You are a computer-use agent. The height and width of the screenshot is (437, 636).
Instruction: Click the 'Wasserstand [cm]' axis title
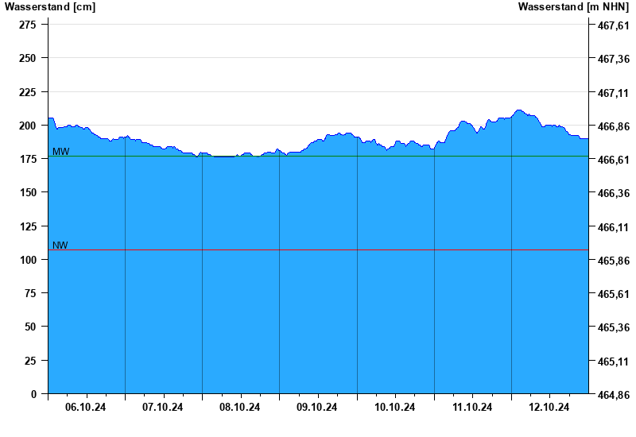pos(49,7)
